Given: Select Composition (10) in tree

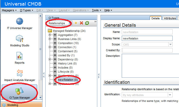Looking at the screenshot, I should tap(68, 43).
